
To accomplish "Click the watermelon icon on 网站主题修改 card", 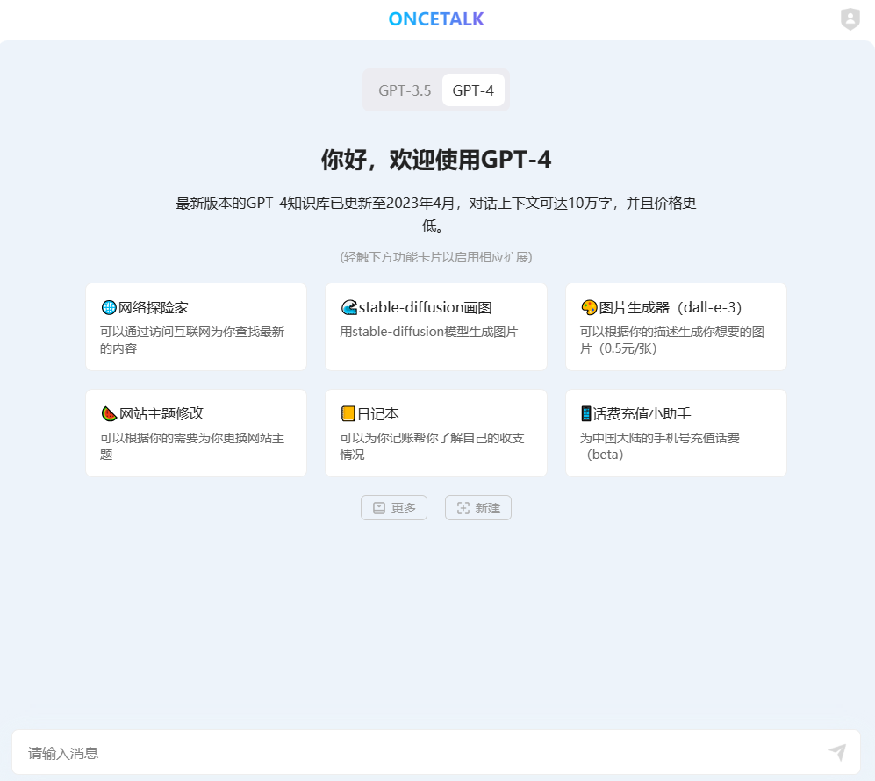I will click(x=109, y=414).
